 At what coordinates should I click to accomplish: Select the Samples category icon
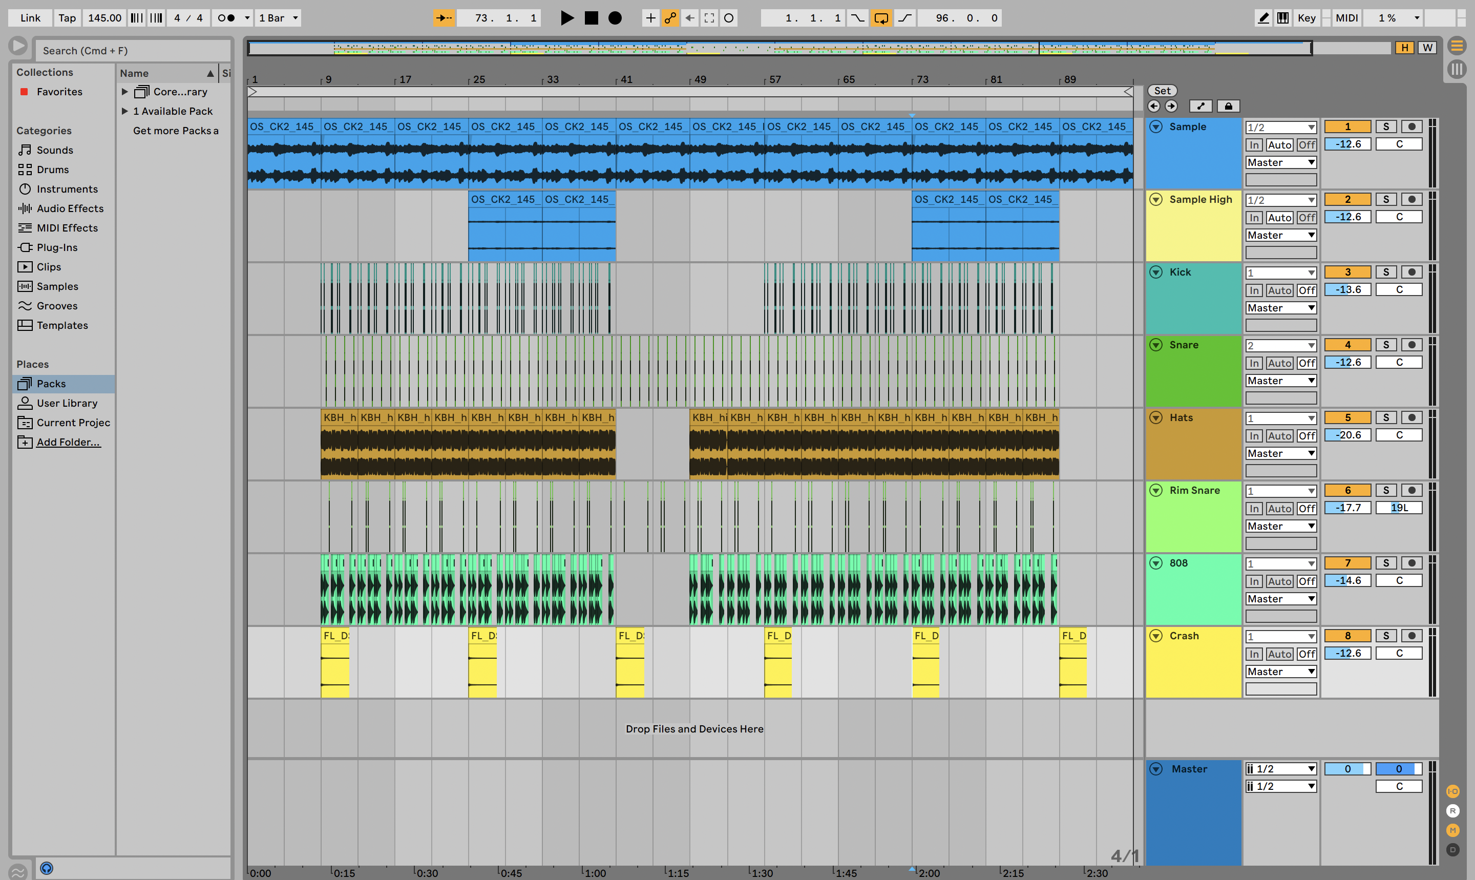(x=25, y=286)
